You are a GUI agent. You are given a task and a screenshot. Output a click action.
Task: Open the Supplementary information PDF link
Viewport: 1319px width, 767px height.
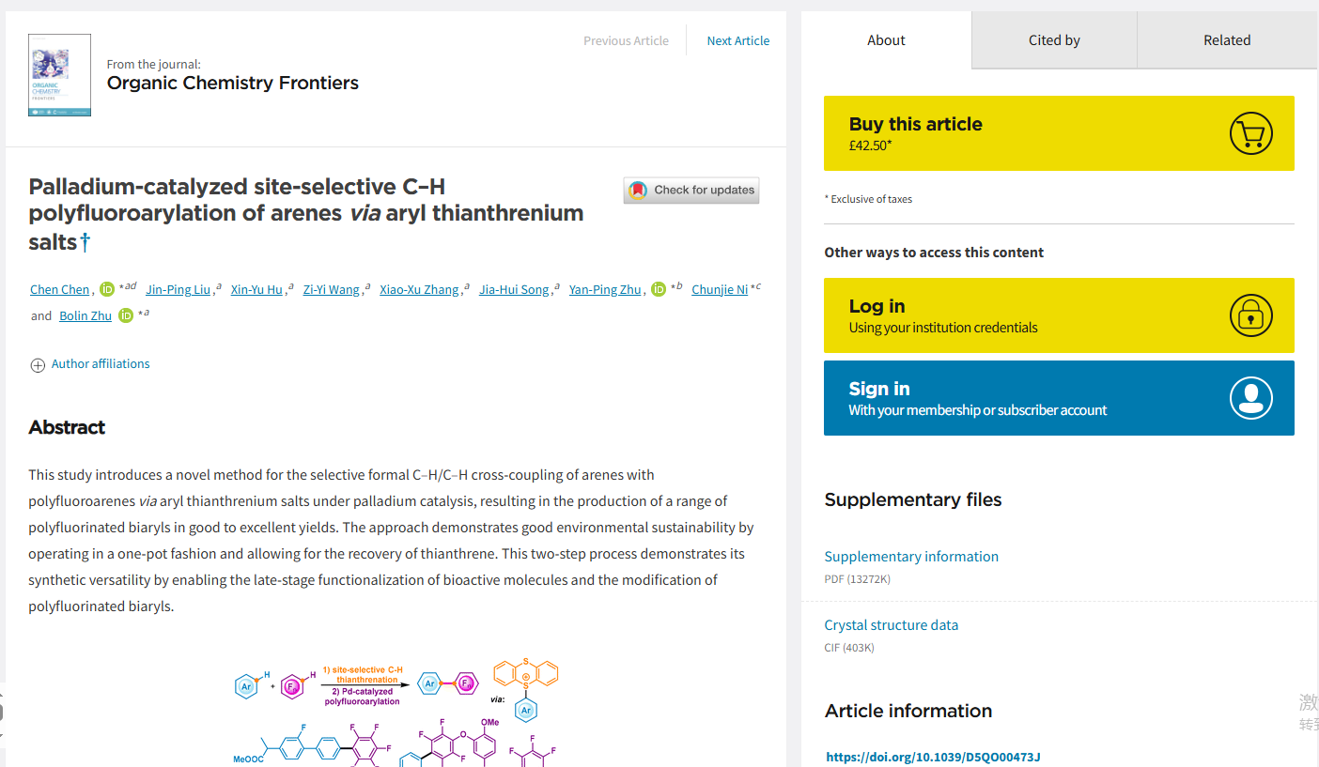(911, 557)
